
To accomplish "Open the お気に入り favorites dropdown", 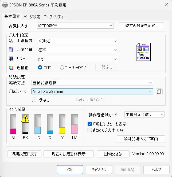I will [75, 26].
